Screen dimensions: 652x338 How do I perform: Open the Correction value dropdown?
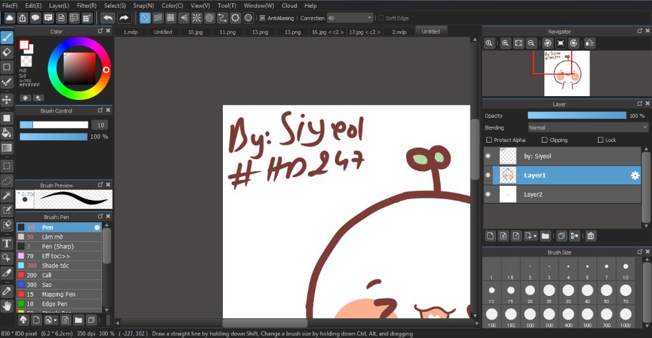[369, 18]
